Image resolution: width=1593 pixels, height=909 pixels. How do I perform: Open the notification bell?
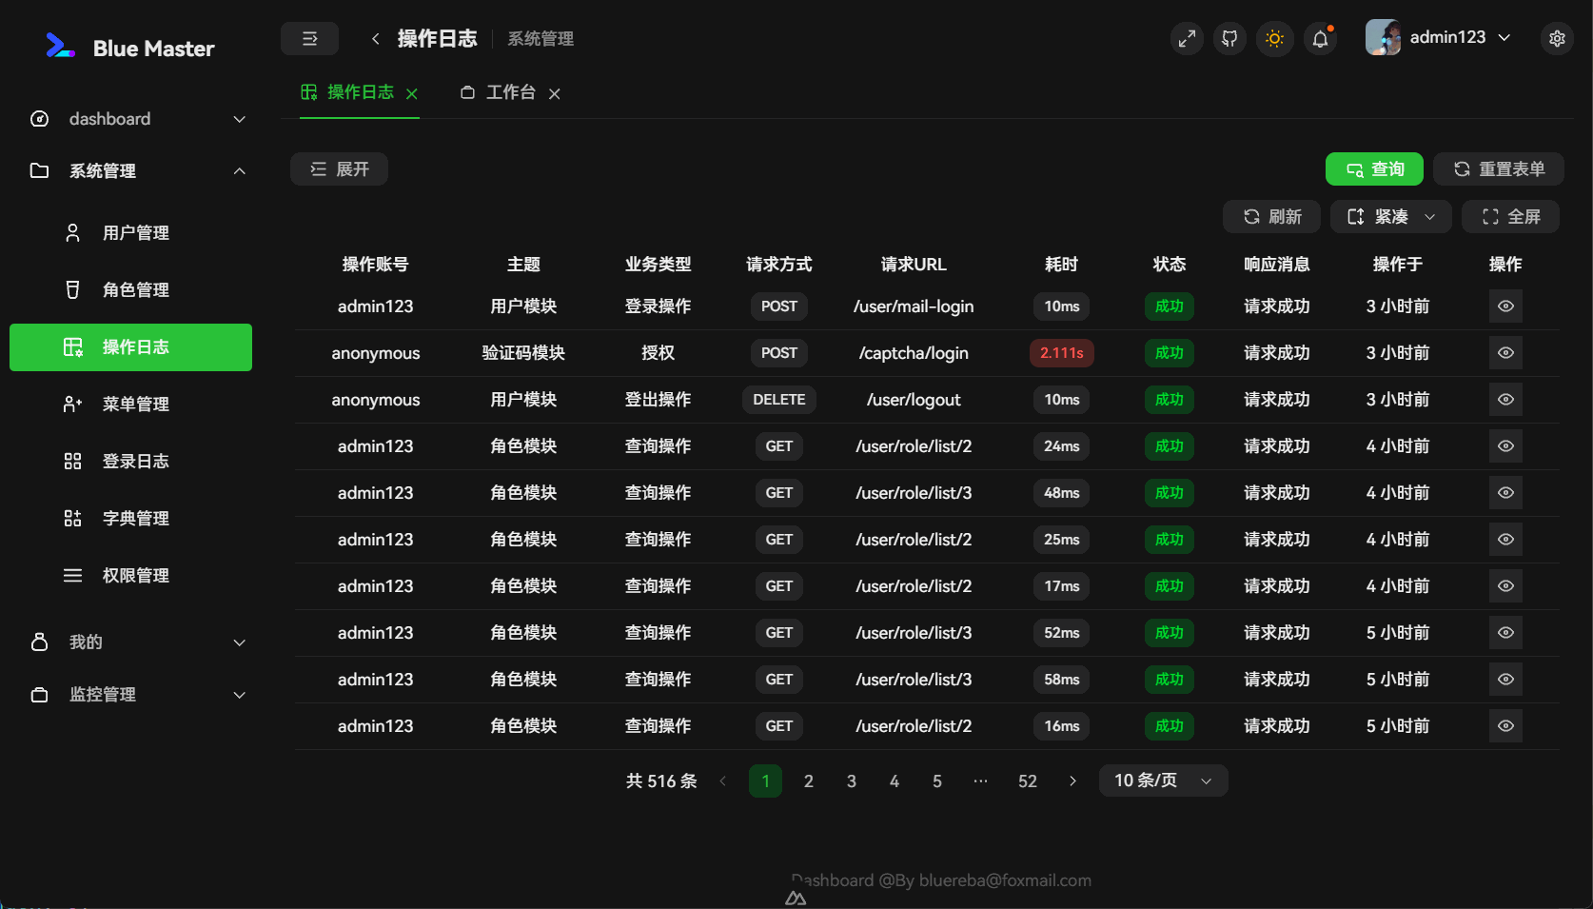click(1319, 38)
